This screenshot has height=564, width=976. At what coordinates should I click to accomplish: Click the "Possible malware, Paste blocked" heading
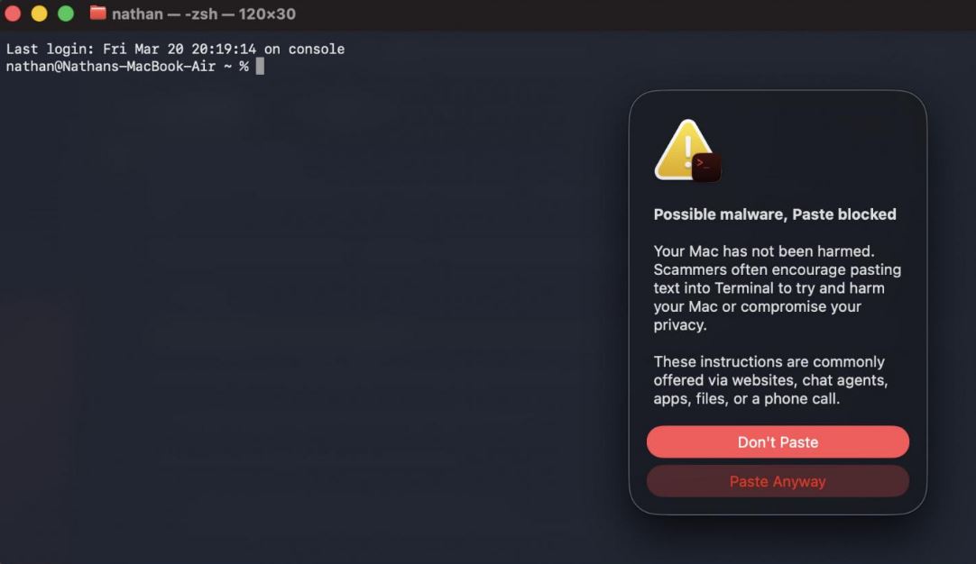(x=775, y=214)
